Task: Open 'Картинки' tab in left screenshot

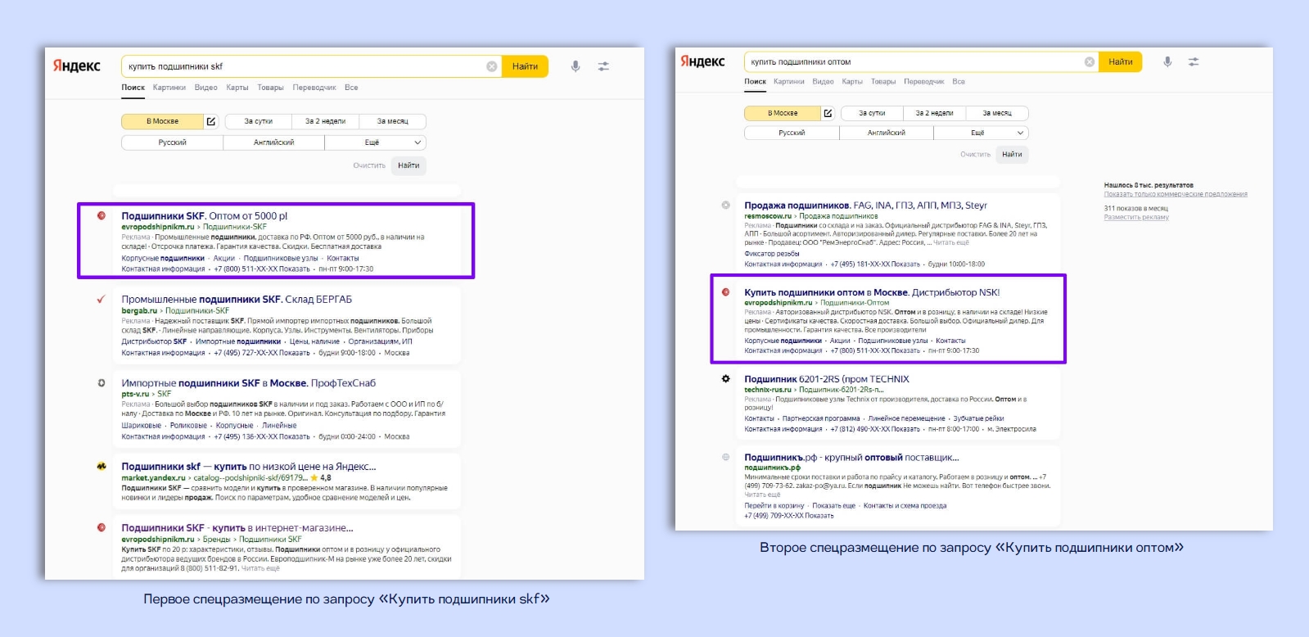Action: 169,88
